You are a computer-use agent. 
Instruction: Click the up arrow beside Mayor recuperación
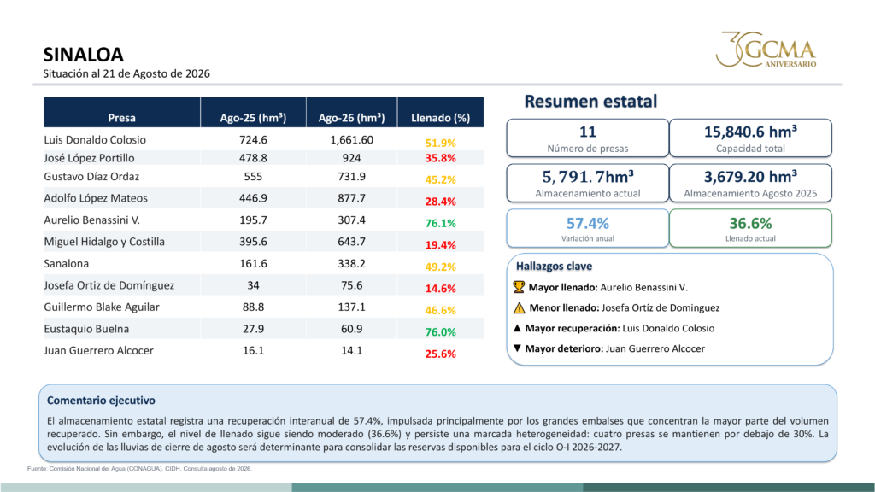click(517, 328)
